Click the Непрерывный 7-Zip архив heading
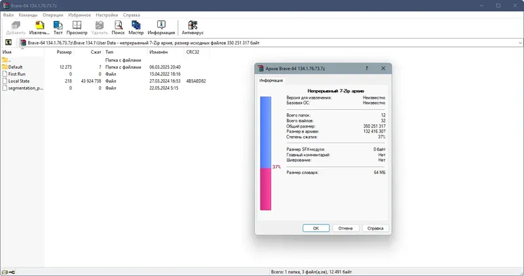The height and width of the screenshot is (276, 524). (x=336, y=91)
